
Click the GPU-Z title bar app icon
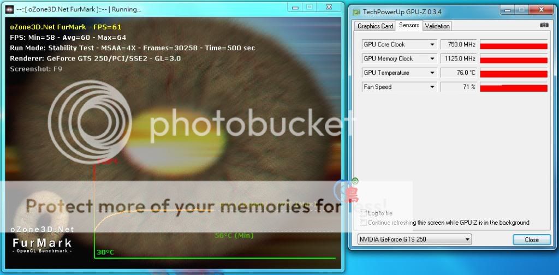[x=356, y=10]
